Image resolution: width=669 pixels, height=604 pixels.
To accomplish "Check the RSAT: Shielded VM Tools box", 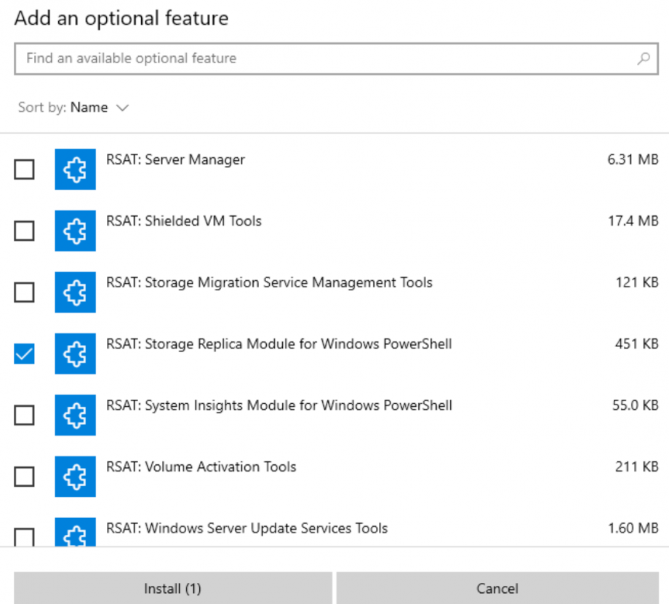I will 24,231.
